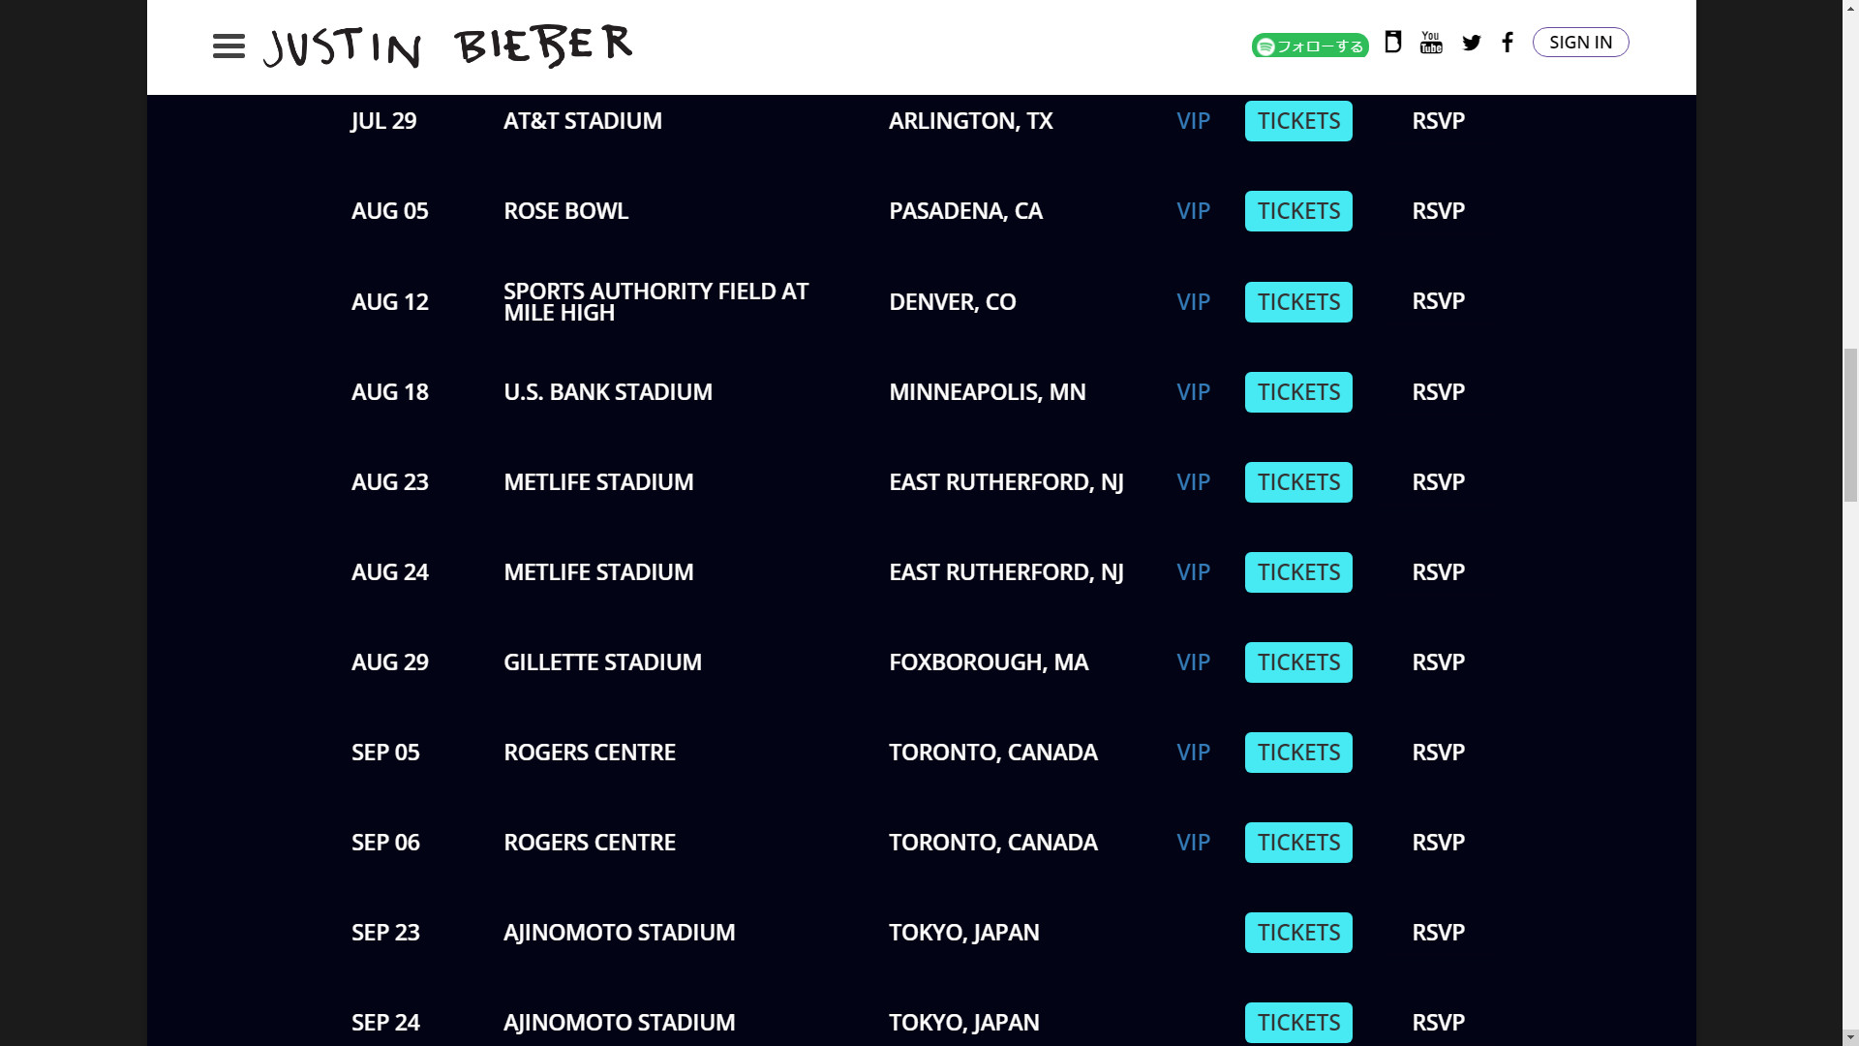The width and height of the screenshot is (1859, 1046).
Task: Open the Twitter bird icon
Action: [1472, 43]
